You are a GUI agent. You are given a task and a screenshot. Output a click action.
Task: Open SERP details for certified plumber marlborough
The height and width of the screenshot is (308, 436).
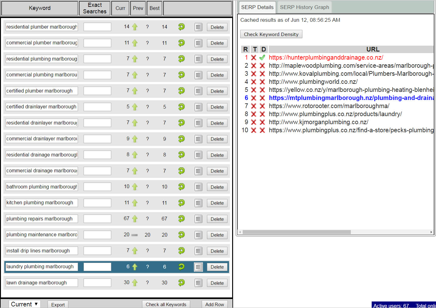click(198, 91)
